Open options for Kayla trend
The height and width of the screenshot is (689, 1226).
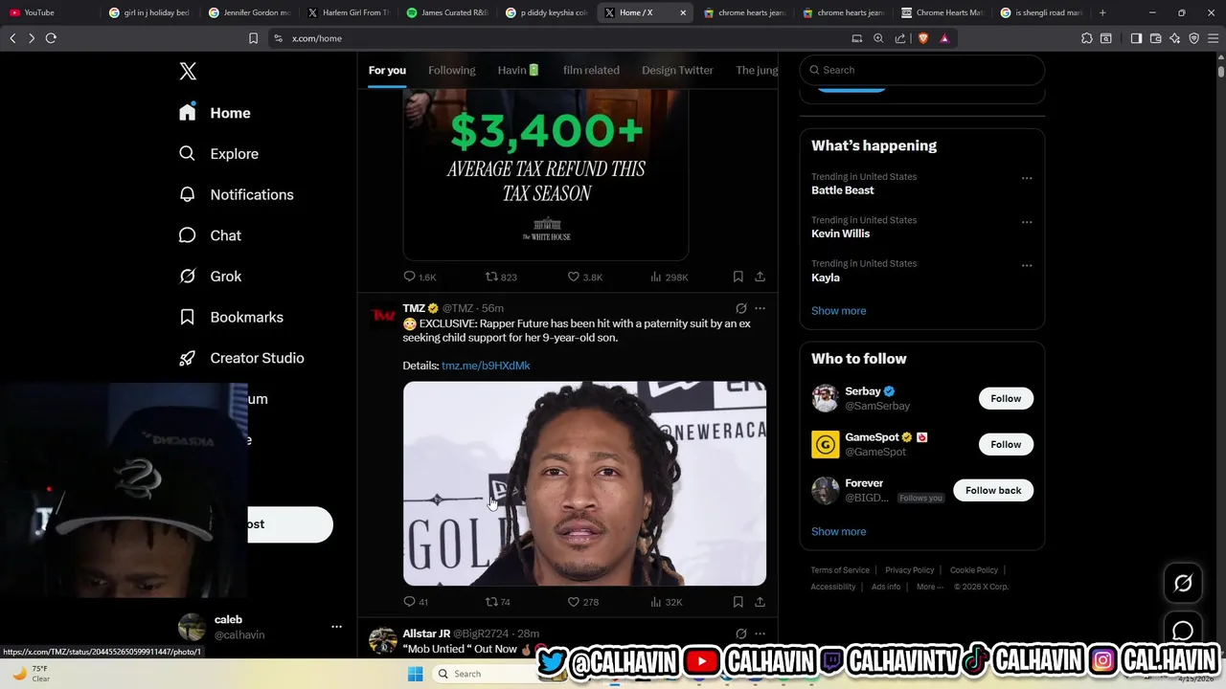coord(1027,265)
